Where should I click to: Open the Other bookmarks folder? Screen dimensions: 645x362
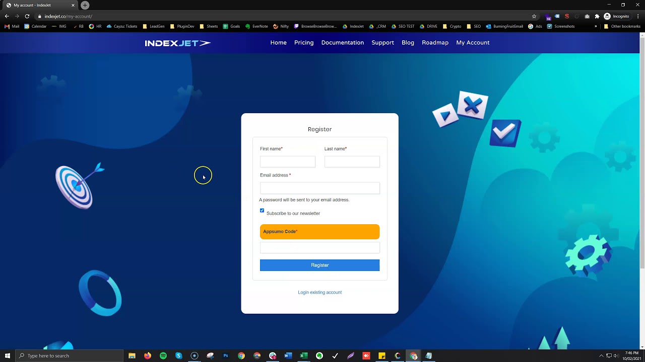click(622, 26)
